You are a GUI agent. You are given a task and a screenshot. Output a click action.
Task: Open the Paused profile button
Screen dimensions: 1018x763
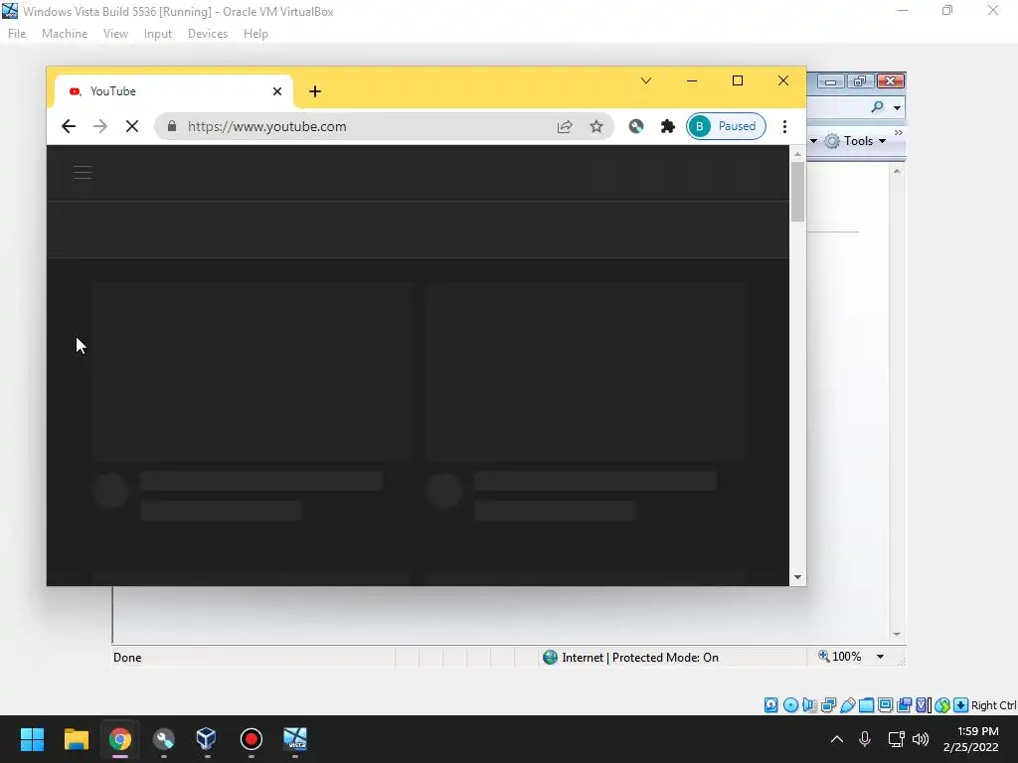click(726, 126)
